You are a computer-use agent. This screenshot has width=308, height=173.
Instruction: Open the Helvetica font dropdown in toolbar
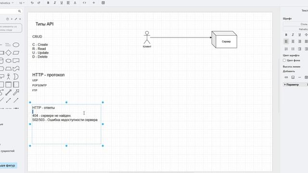point(7,3)
